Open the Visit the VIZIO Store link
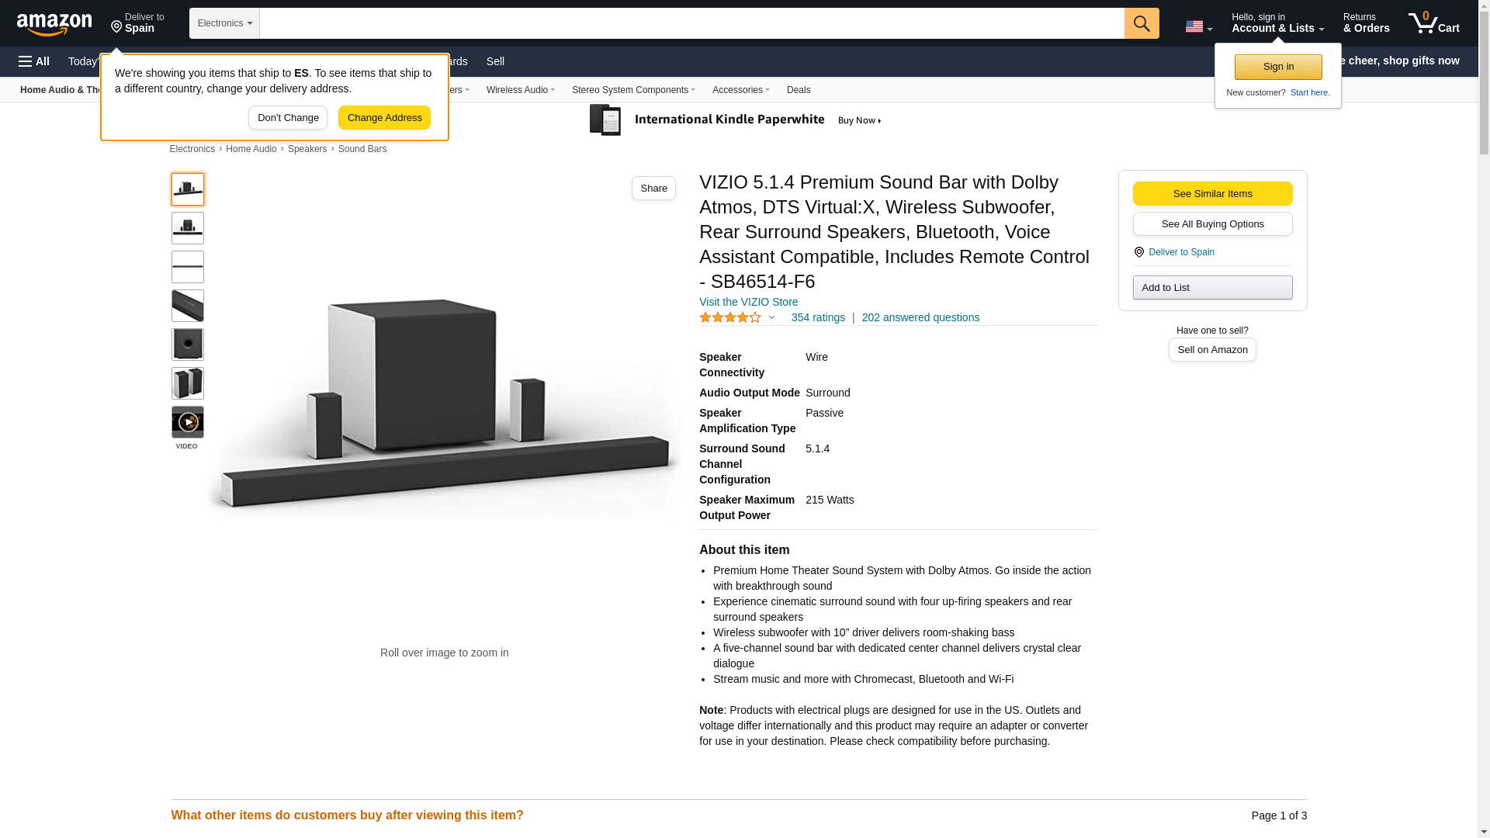 click(x=748, y=302)
